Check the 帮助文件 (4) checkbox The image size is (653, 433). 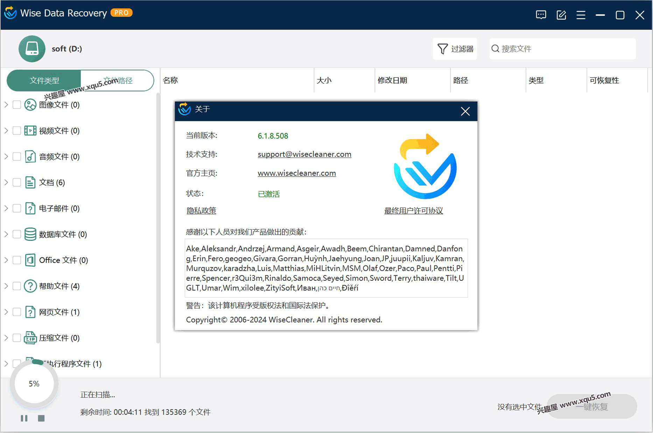click(x=17, y=286)
